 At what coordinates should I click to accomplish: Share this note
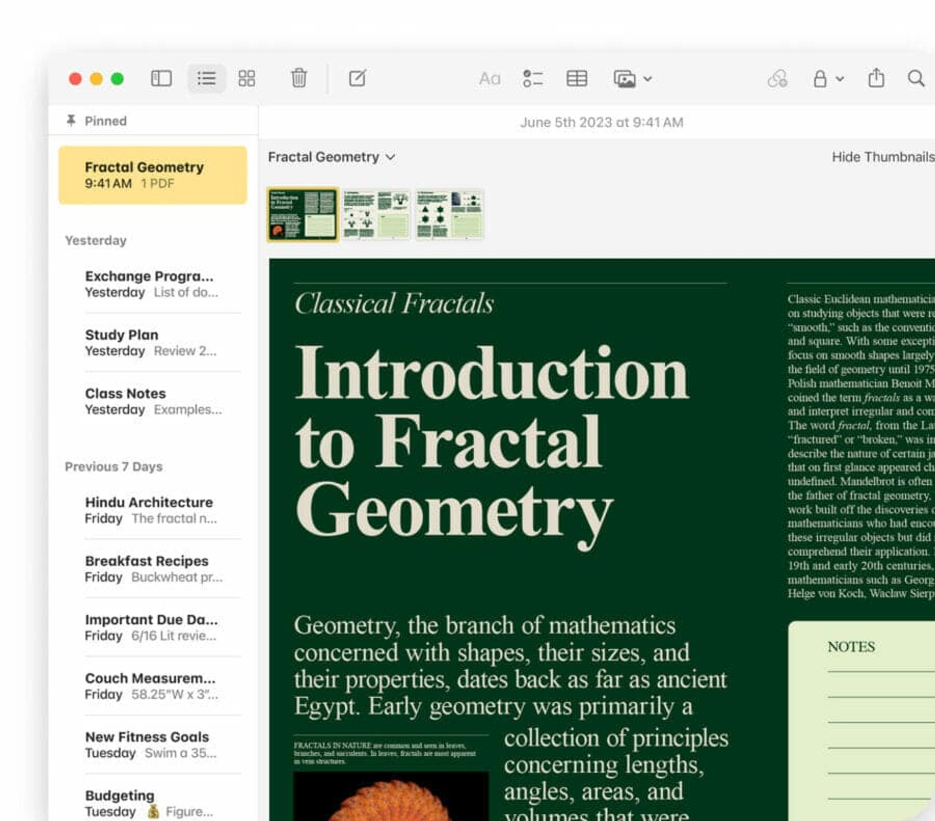(876, 78)
